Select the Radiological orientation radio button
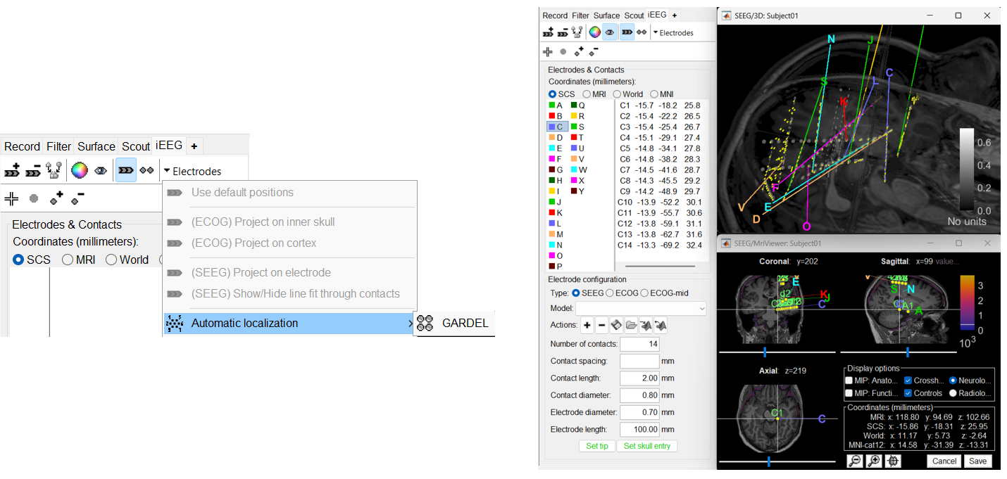The width and height of the screenshot is (1007, 479). [953, 393]
